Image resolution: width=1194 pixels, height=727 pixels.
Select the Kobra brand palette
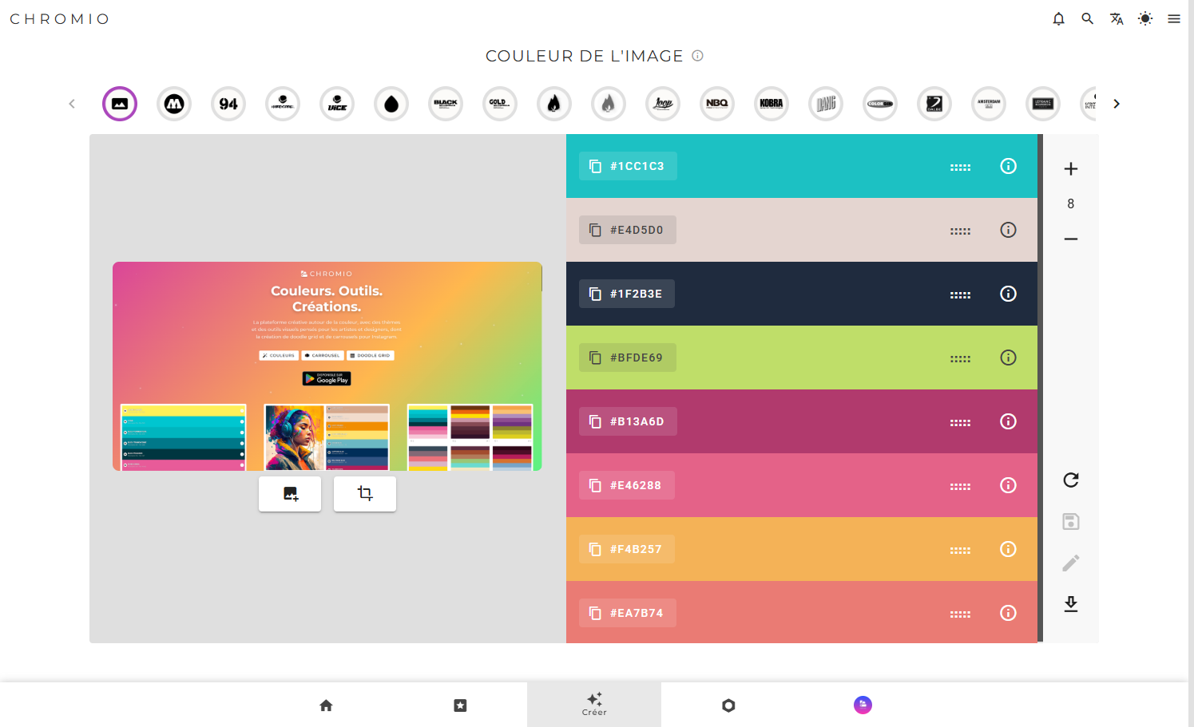click(772, 104)
